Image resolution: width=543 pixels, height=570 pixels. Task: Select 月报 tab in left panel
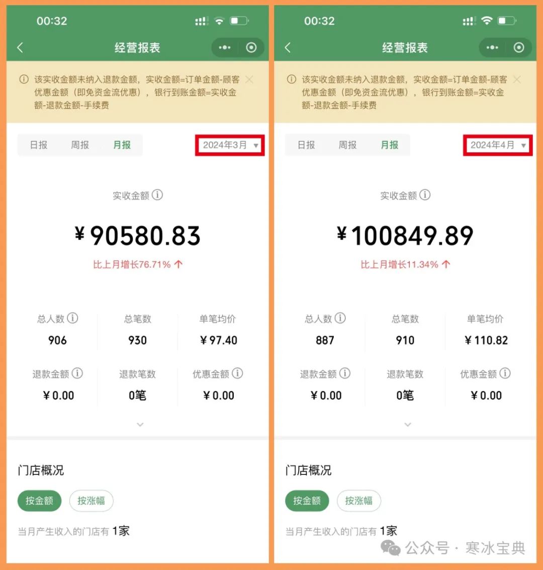point(122,145)
